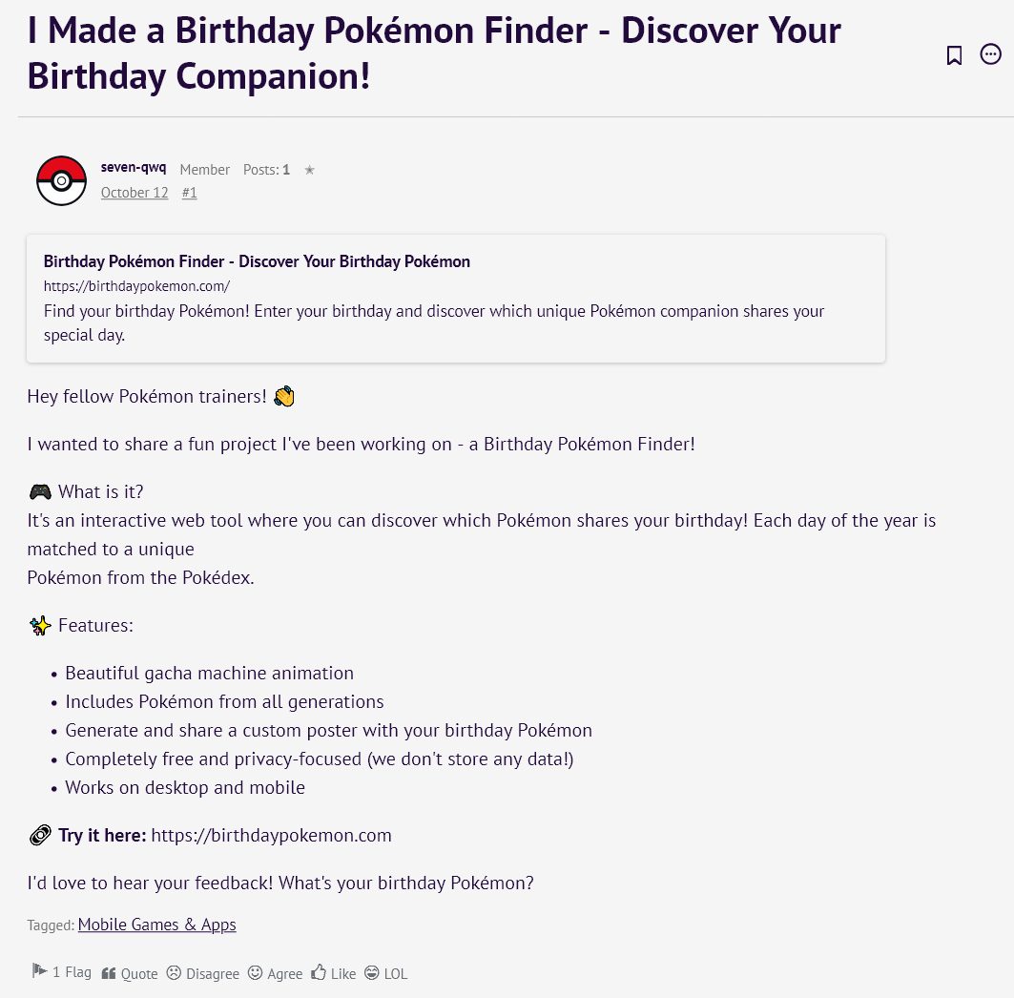This screenshot has height=998, width=1014.
Task: React with the LOL laughing face
Action: [374, 973]
